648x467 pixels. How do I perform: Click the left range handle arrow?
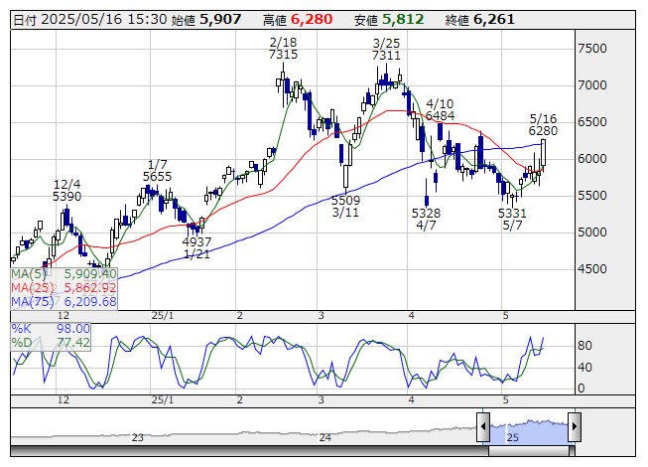(x=483, y=426)
